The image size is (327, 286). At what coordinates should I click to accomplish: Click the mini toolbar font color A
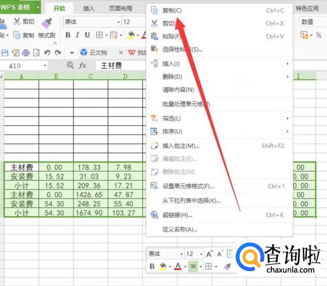click(178, 266)
